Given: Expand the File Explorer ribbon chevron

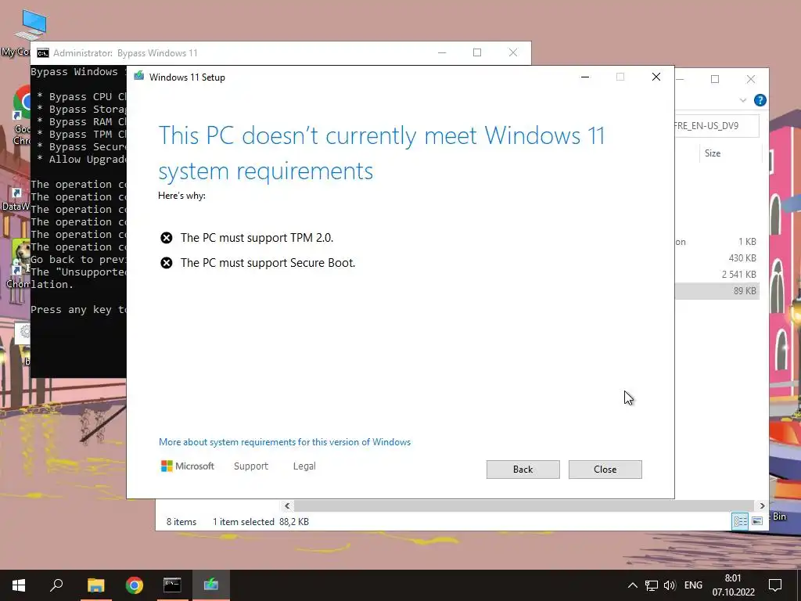Looking at the screenshot, I should coord(743,100).
